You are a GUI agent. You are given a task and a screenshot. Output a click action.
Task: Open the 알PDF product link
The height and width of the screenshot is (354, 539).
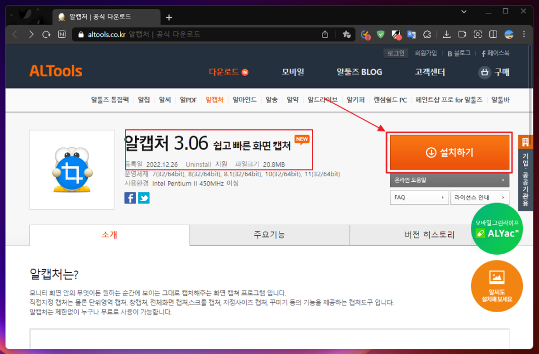pos(188,100)
